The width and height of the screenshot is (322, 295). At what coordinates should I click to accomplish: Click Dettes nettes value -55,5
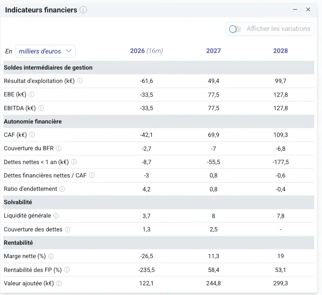pyautogui.click(x=214, y=162)
